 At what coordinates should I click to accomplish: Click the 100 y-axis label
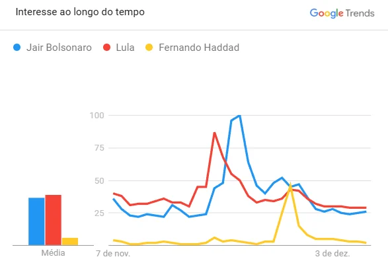click(x=97, y=115)
